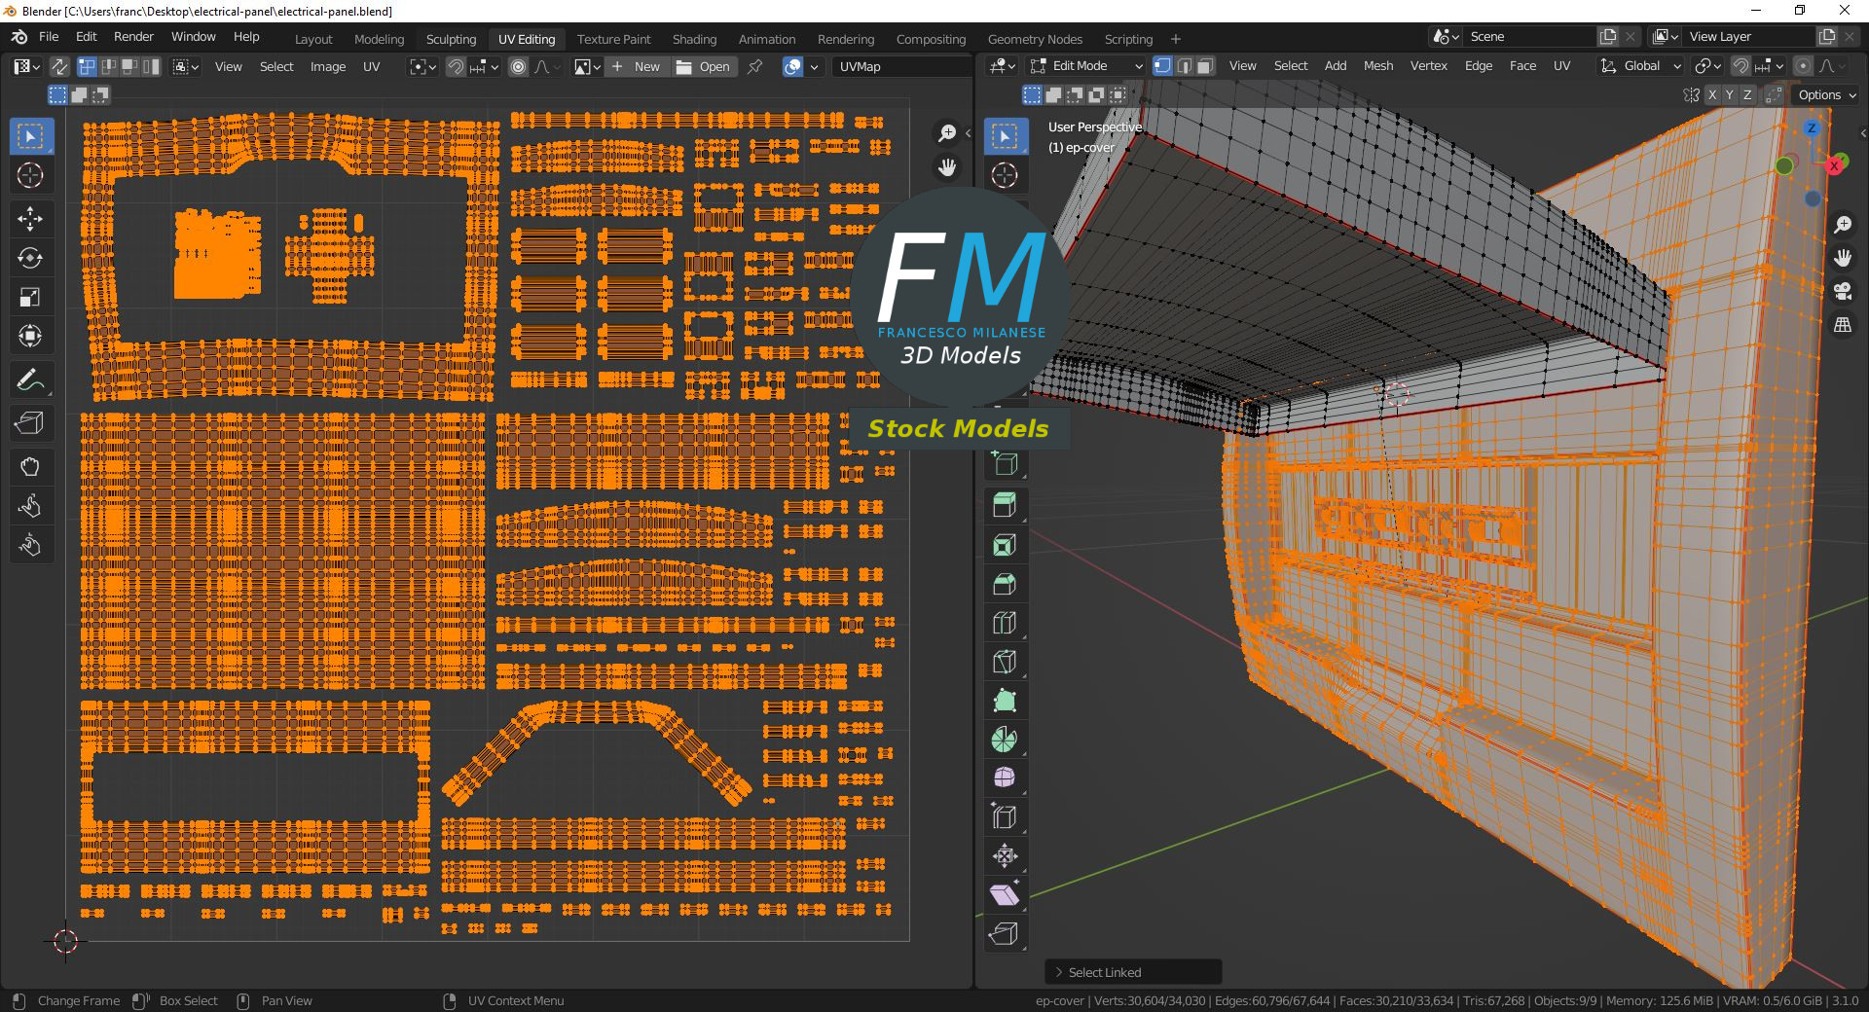Enable Y axis mirror in 3D viewport
Image resolution: width=1869 pixels, height=1012 pixels.
click(1730, 94)
